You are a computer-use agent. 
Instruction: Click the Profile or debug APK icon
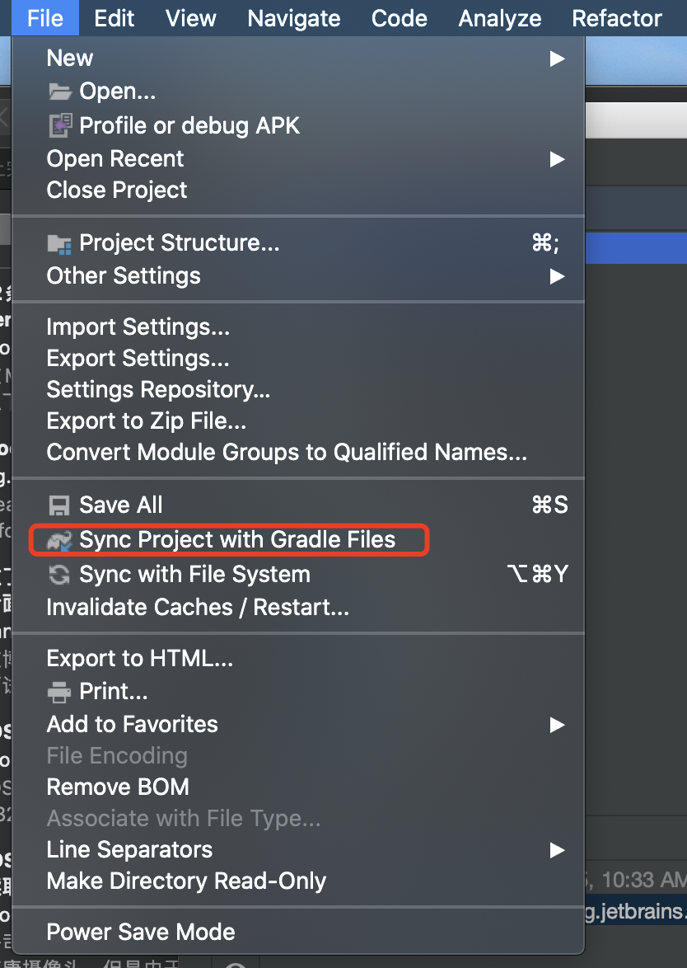coord(59,125)
